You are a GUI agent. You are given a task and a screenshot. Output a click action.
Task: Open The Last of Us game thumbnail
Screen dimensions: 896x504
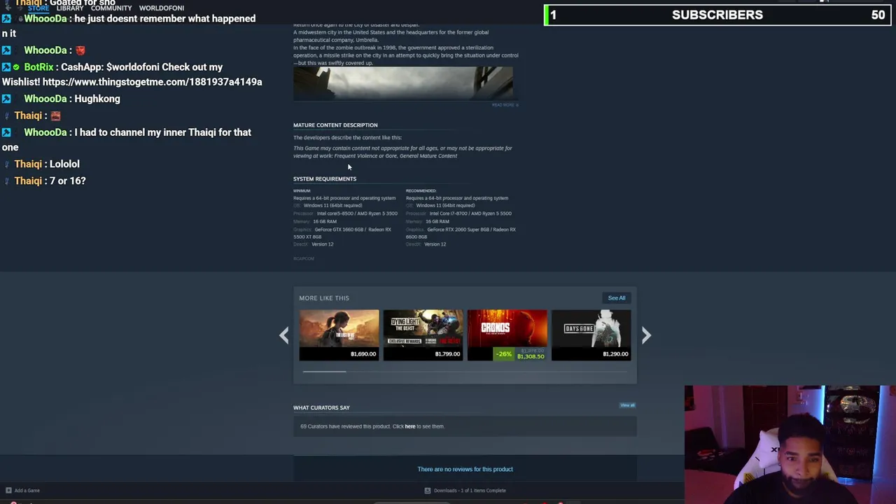coord(339,335)
